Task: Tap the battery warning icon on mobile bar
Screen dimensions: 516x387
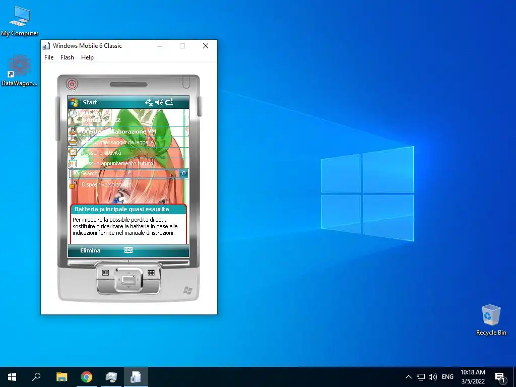Action: point(169,102)
